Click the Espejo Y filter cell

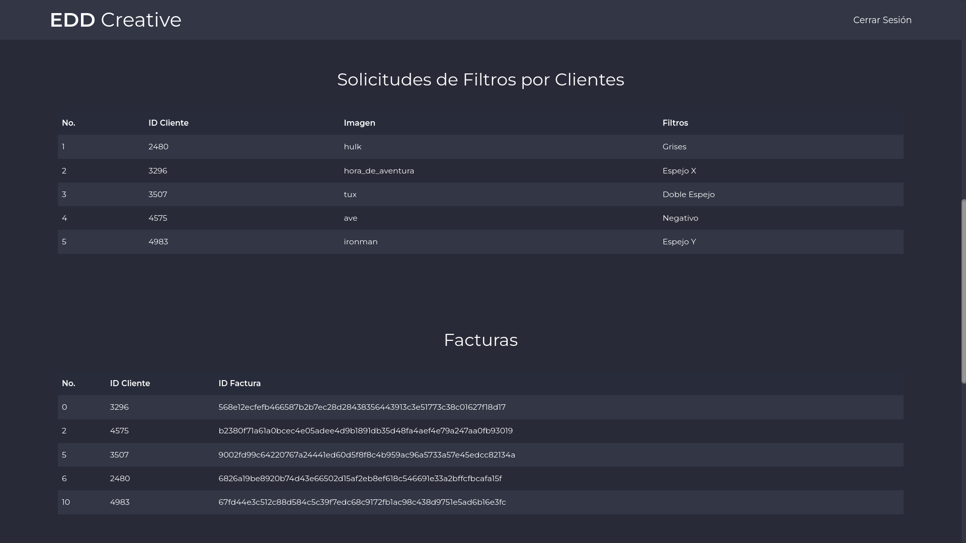point(679,242)
